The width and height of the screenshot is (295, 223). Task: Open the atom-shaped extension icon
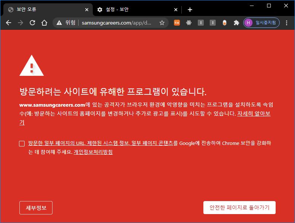point(189,23)
